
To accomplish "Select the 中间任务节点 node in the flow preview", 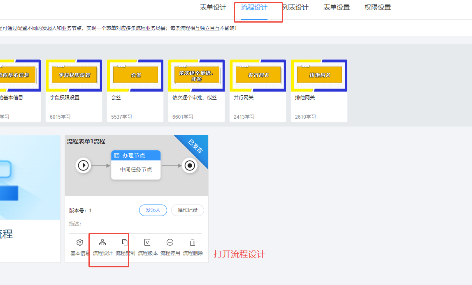I will (x=136, y=169).
